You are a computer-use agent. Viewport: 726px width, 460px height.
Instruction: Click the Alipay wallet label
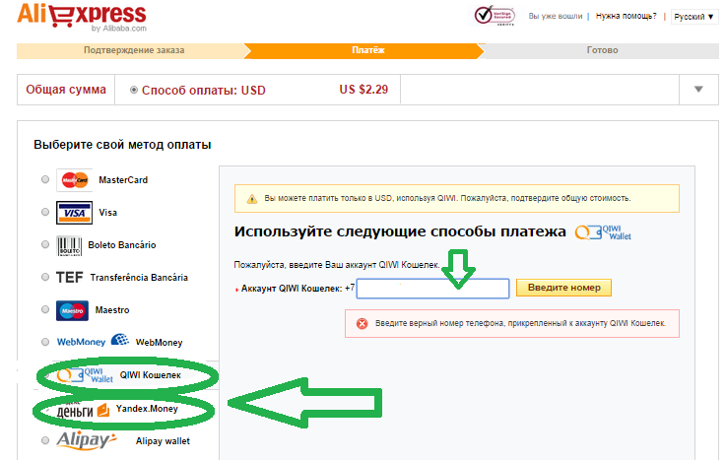[x=163, y=441]
